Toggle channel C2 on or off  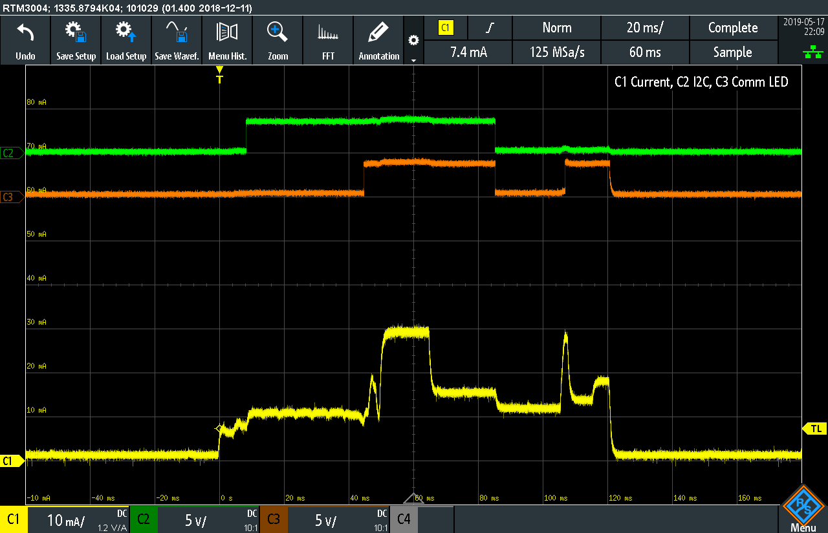[144, 519]
